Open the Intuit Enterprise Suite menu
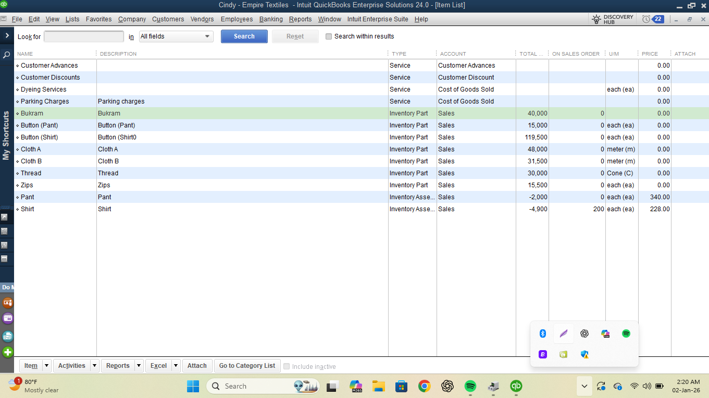Viewport: 709px width, 398px height. (x=378, y=19)
